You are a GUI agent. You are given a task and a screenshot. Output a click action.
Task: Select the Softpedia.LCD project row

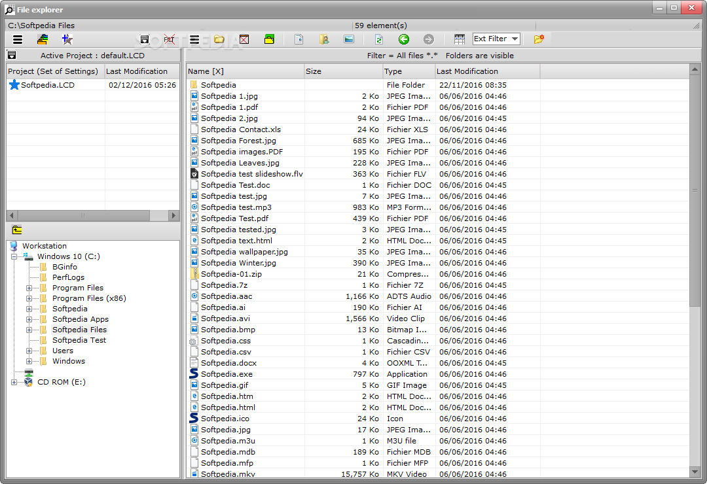click(x=93, y=85)
